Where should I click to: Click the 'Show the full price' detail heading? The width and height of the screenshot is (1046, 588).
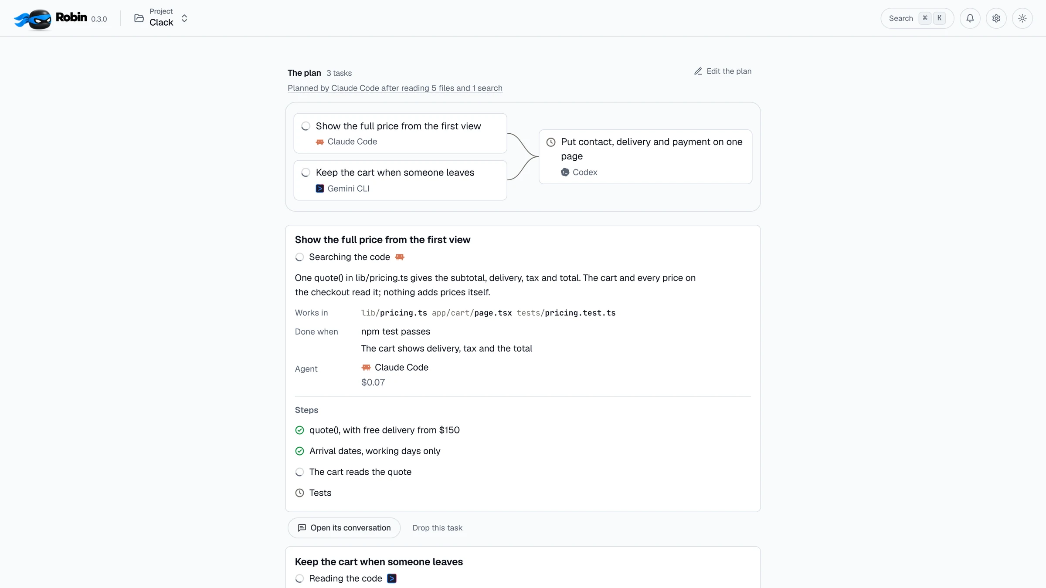click(383, 240)
